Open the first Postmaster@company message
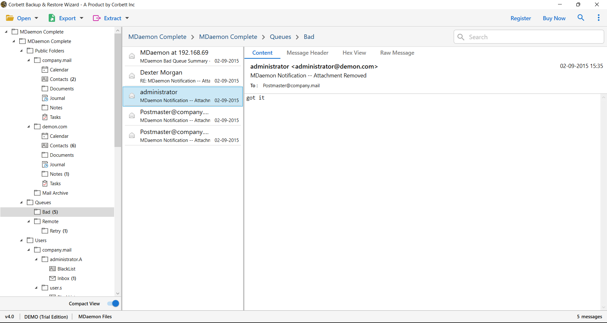 click(x=183, y=116)
